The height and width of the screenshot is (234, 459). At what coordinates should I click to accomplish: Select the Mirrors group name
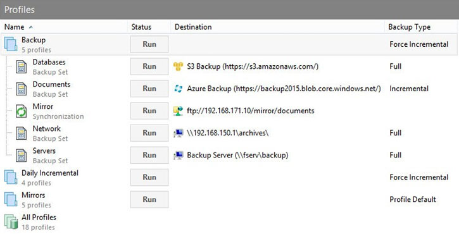pyautogui.click(x=33, y=195)
